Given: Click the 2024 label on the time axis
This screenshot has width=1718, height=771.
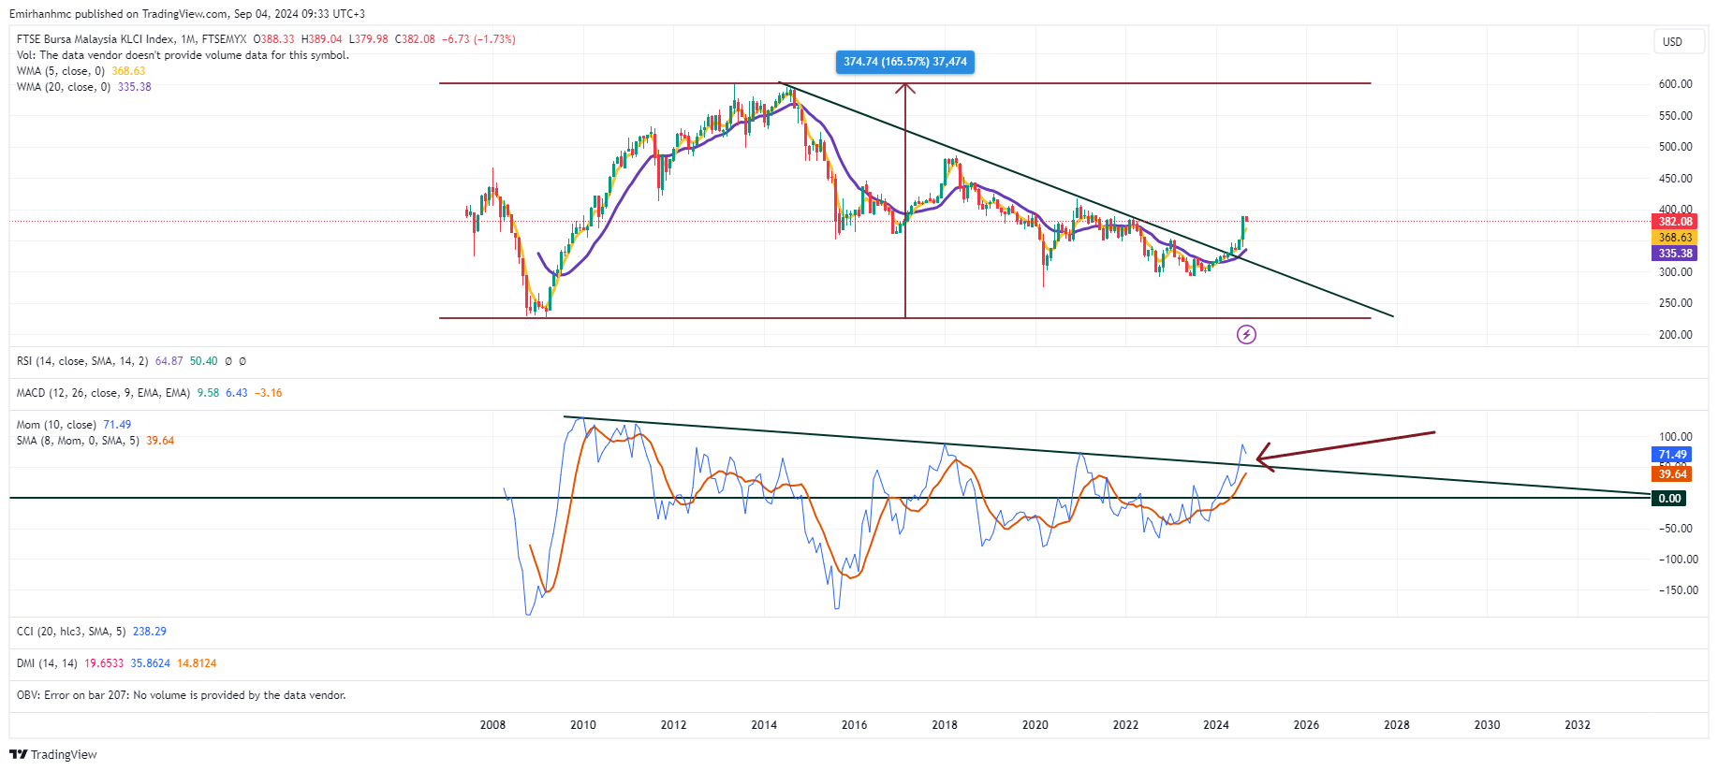Looking at the screenshot, I should coord(1216,725).
